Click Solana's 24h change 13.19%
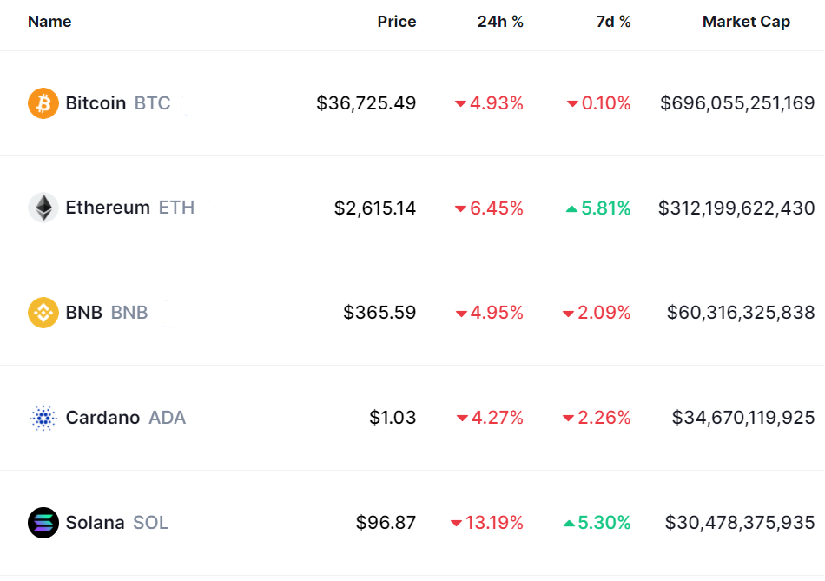 point(496,523)
